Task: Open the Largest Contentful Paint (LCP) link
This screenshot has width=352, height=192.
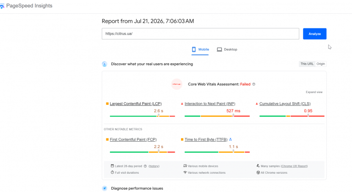Action: (136, 104)
